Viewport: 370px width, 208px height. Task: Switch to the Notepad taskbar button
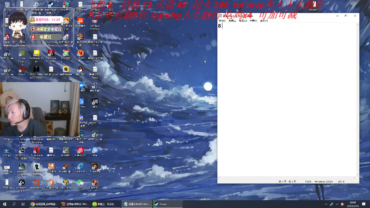click(x=137, y=204)
